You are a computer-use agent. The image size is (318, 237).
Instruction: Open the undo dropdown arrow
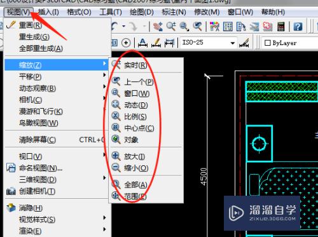(x=123, y=27)
